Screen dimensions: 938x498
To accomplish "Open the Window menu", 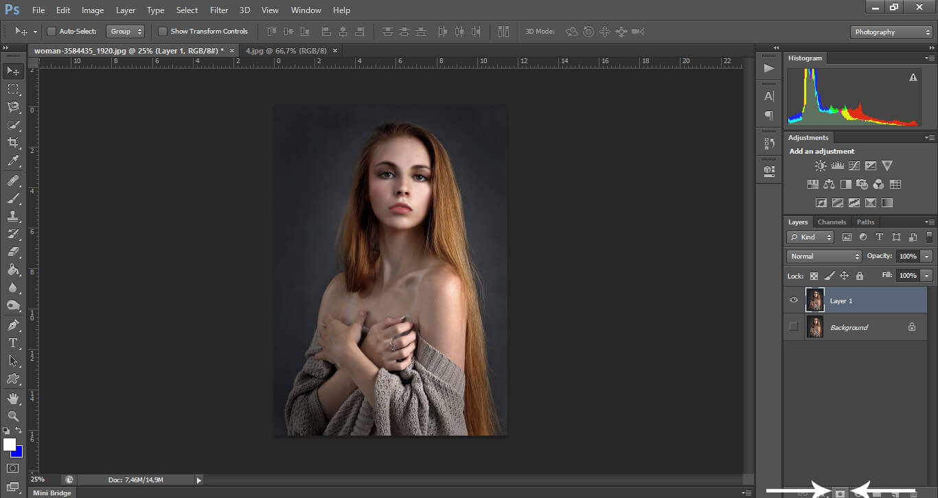I will pos(306,10).
